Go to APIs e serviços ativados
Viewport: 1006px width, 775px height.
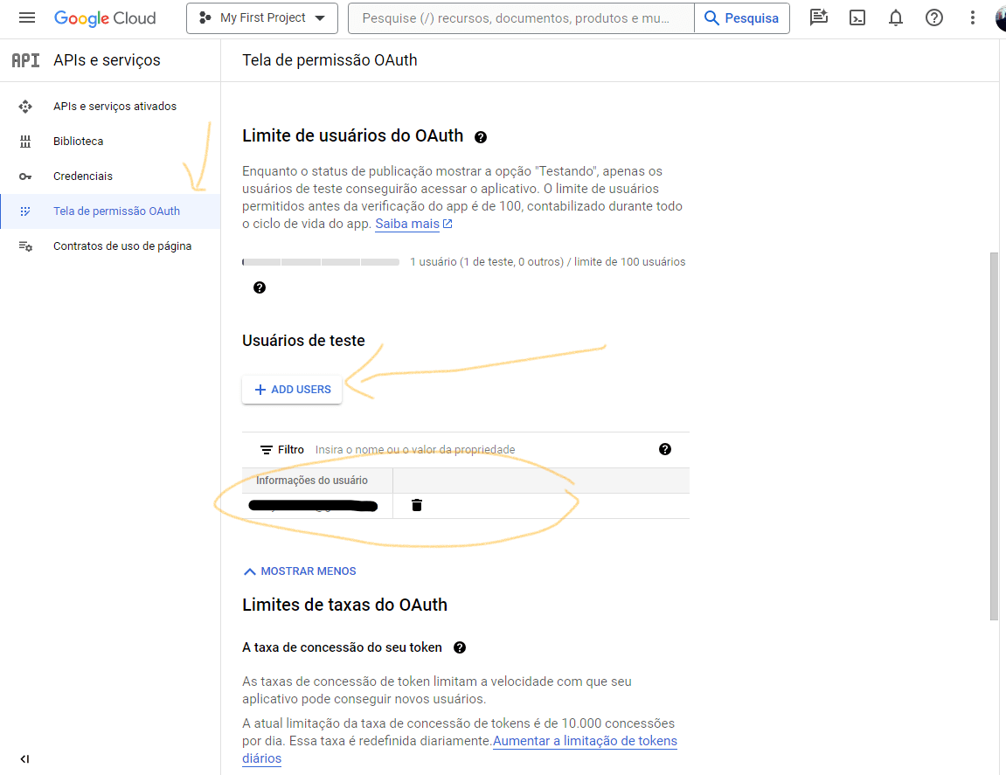pos(114,107)
